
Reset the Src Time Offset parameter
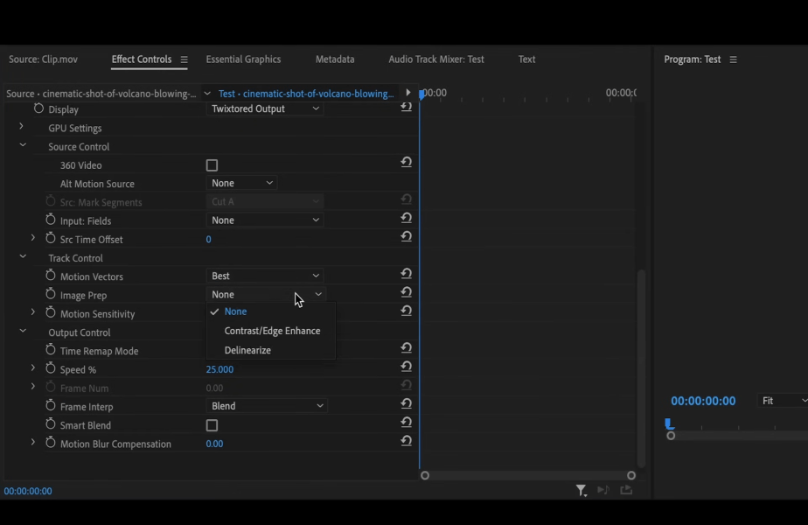[x=406, y=236]
